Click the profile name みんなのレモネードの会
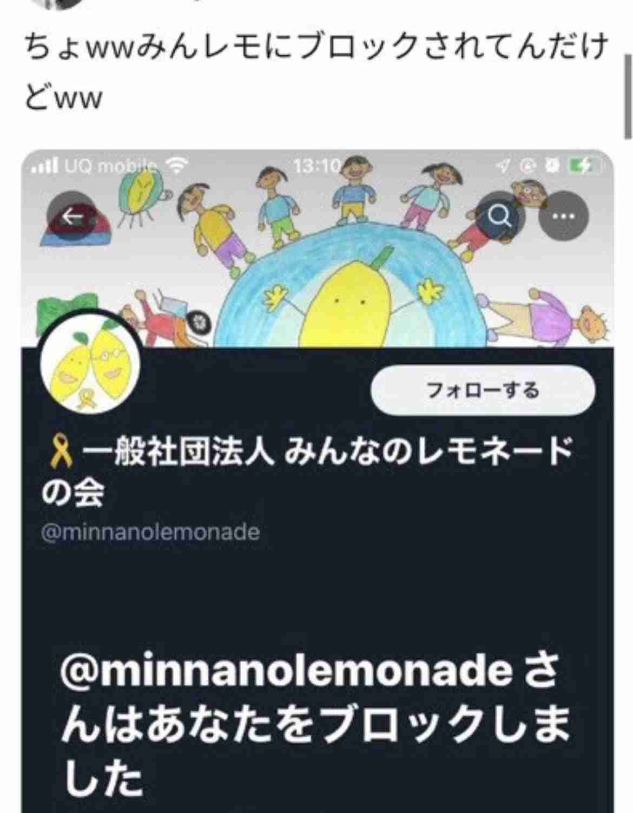 click(307, 471)
